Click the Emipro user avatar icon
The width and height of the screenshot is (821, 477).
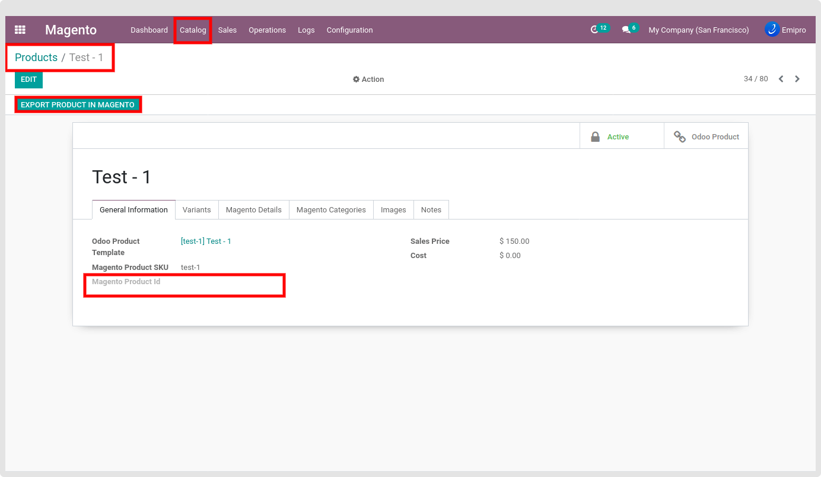coord(772,29)
